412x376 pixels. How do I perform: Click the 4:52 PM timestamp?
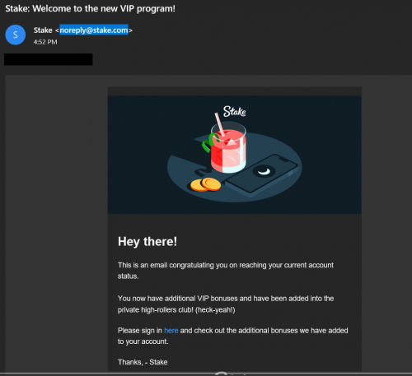click(45, 42)
